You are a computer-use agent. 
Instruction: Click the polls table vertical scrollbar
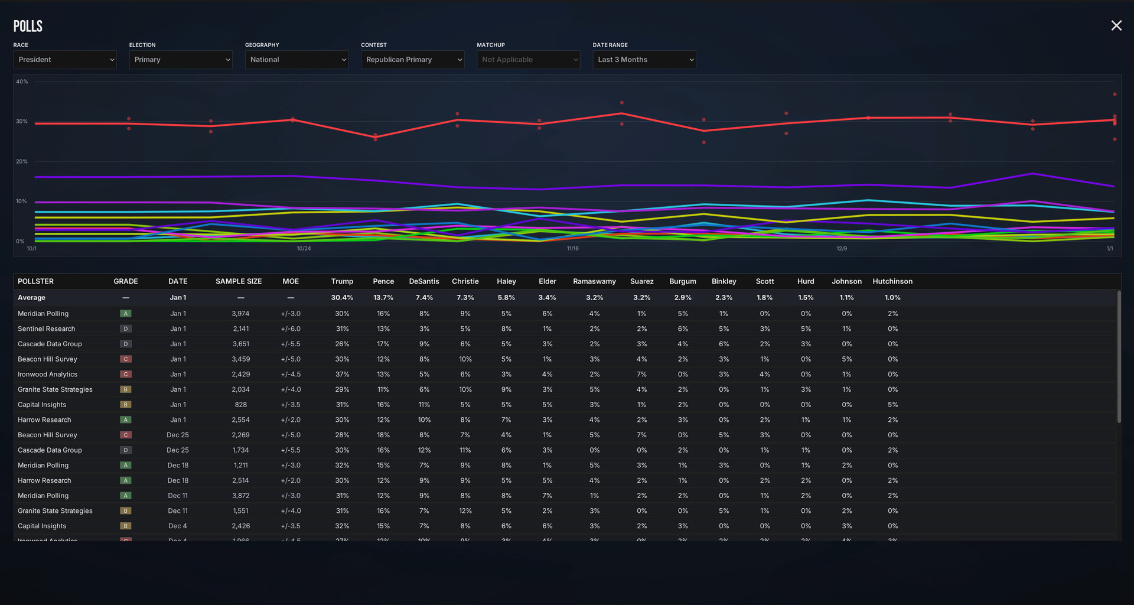1119,357
